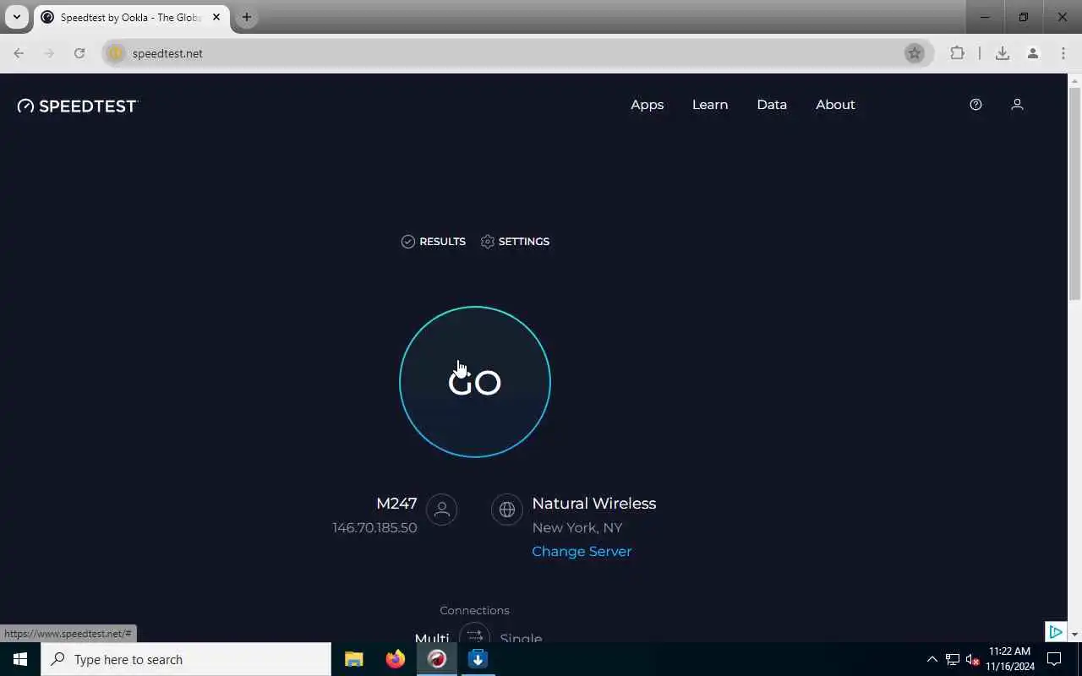Screen dimensions: 1082x676
Task: Bookmark this page with star icon
Action: point(914,53)
